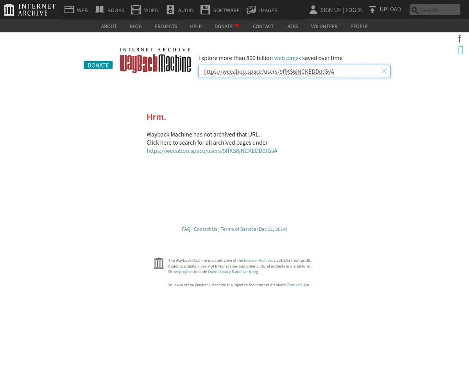Open the BOOKS menu label

point(116,10)
